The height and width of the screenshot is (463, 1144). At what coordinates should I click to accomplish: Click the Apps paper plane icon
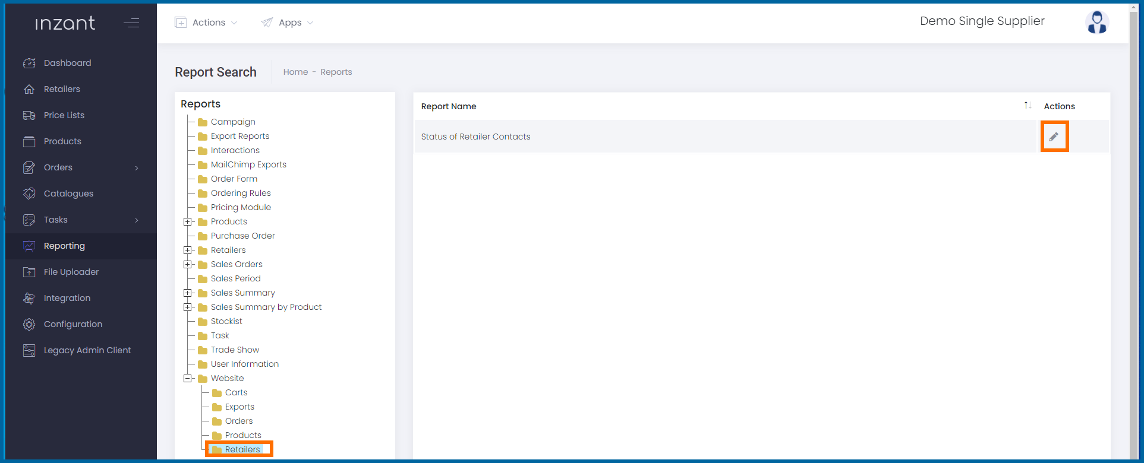(267, 23)
